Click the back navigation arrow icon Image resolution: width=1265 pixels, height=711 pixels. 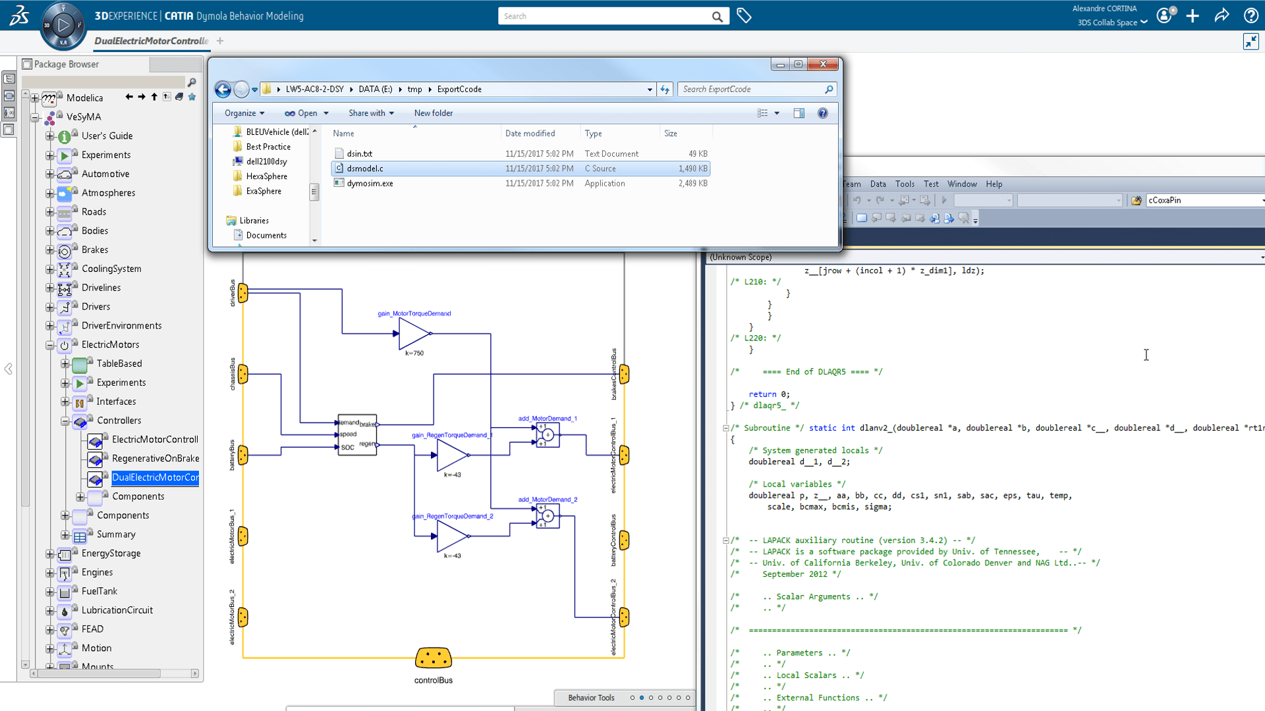coord(223,90)
